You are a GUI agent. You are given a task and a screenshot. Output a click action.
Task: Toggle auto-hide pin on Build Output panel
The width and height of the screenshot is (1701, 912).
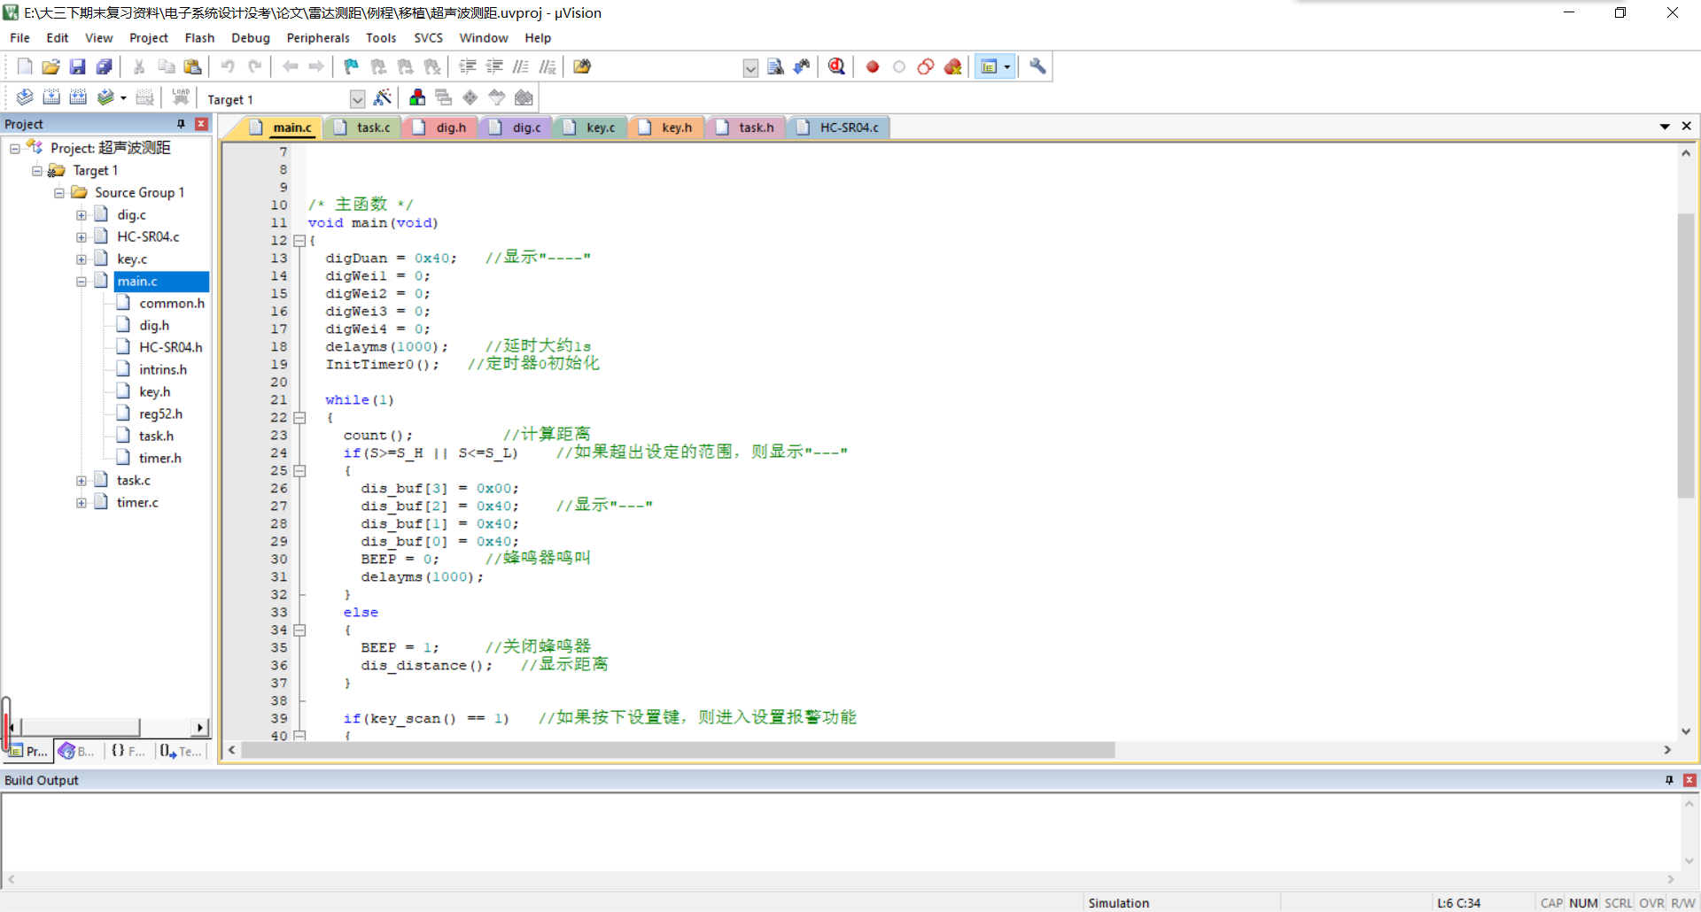tap(1669, 780)
